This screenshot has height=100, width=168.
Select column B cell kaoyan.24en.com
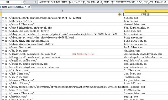tap(146, 80)
